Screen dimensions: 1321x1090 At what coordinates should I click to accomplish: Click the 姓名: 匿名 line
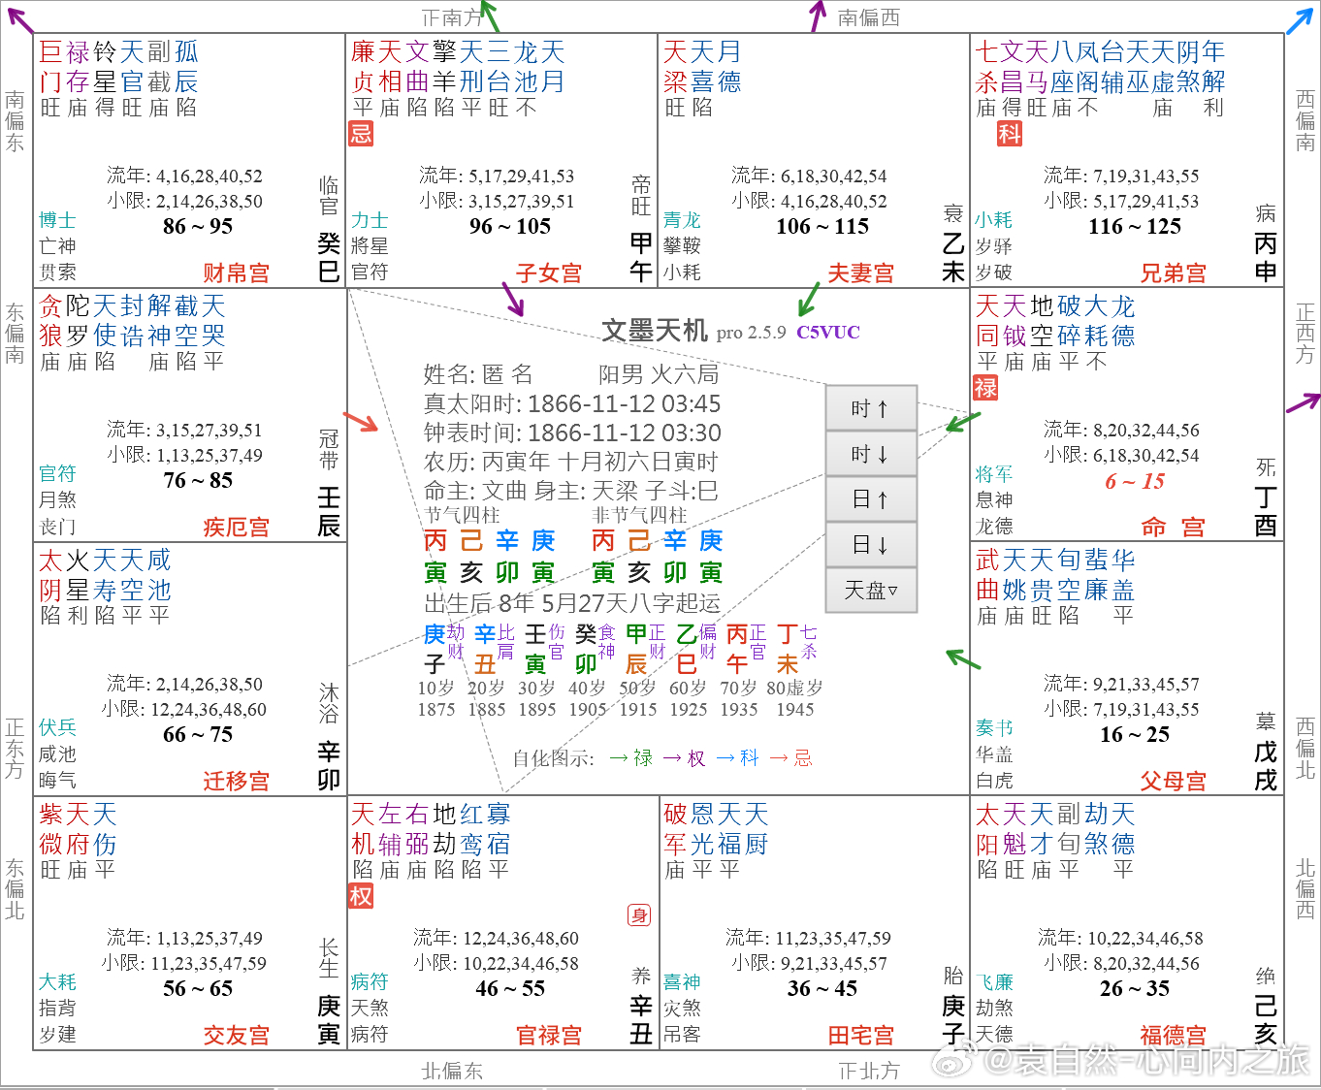coord(478,374)
